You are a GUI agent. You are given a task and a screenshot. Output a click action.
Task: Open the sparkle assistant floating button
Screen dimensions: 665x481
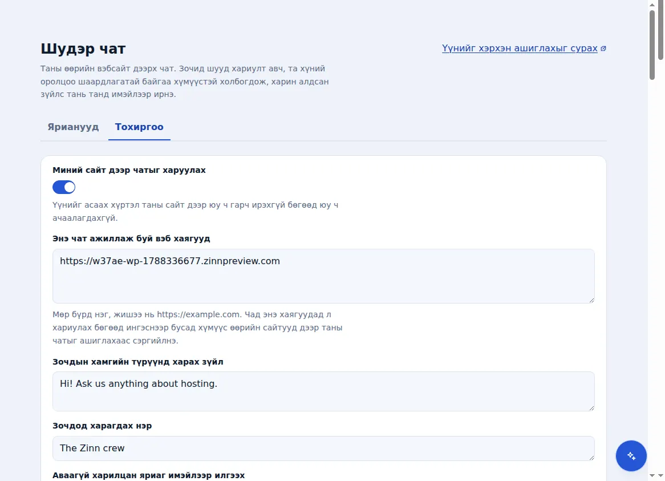pyautogui.click(x=631, y=455)
